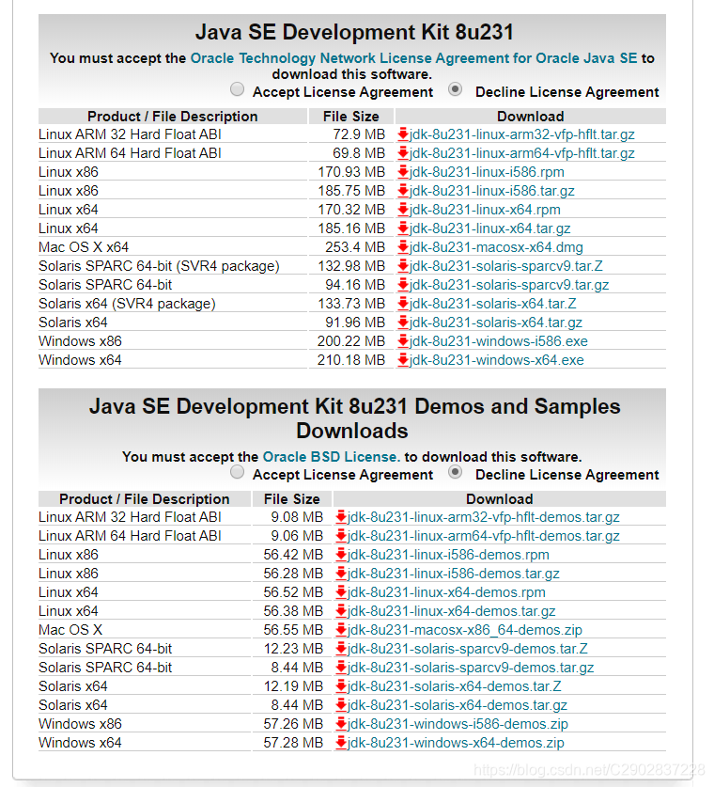This screenshot has width=714, height=787.
Task: Download jdk-8u231-linux-x64-demos.rpm link
Action: (x=446, y=592)
